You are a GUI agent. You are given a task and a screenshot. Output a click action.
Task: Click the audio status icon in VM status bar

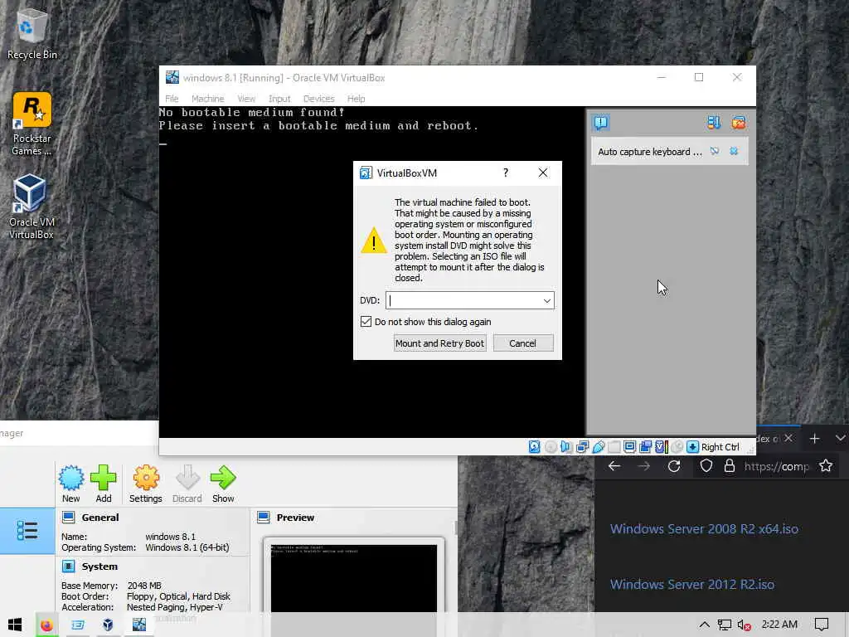(566, 447)
